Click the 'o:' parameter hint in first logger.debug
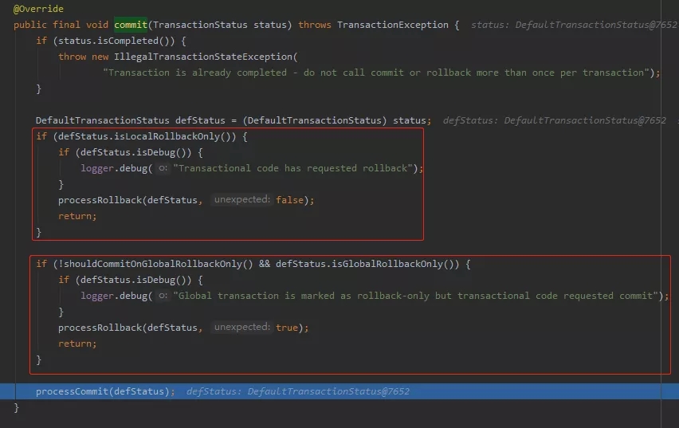 pos(163,168)
